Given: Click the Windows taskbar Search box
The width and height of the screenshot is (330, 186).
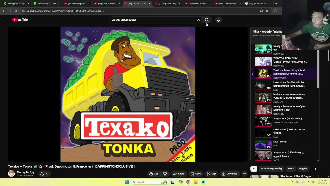Looking at the screenshot, I should point(150,182).
